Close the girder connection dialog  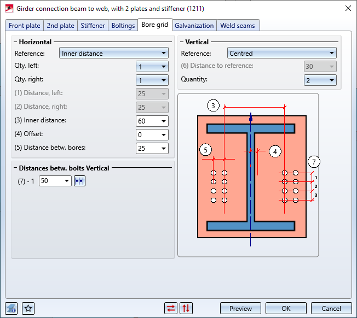tap(347, 8)
